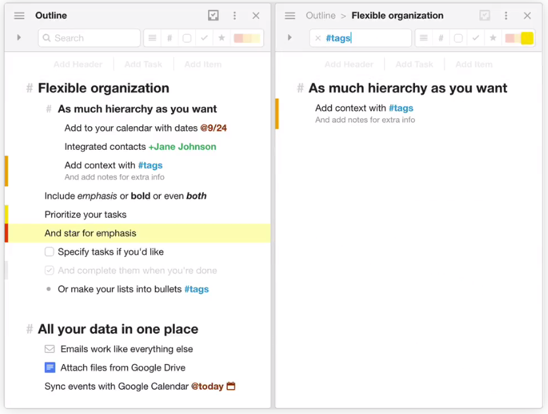Uncheck the 'And complete them when you're done' task

(49, 270)
